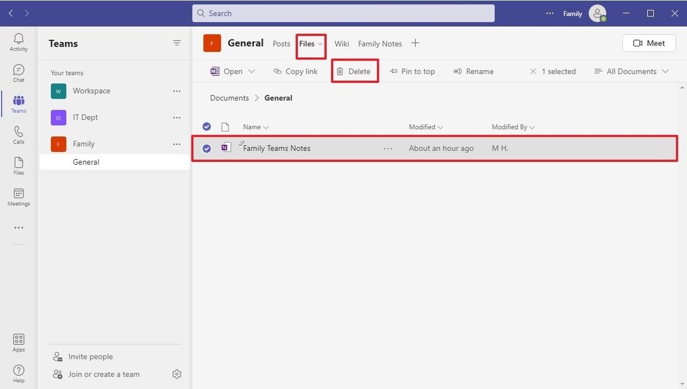Open the Family Notes tab

(380, 43)
